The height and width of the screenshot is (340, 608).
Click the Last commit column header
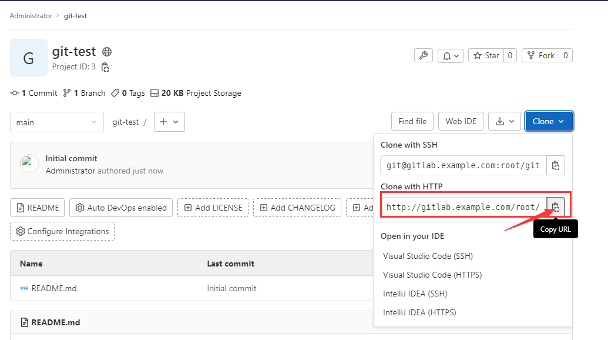tap(231, 264)
